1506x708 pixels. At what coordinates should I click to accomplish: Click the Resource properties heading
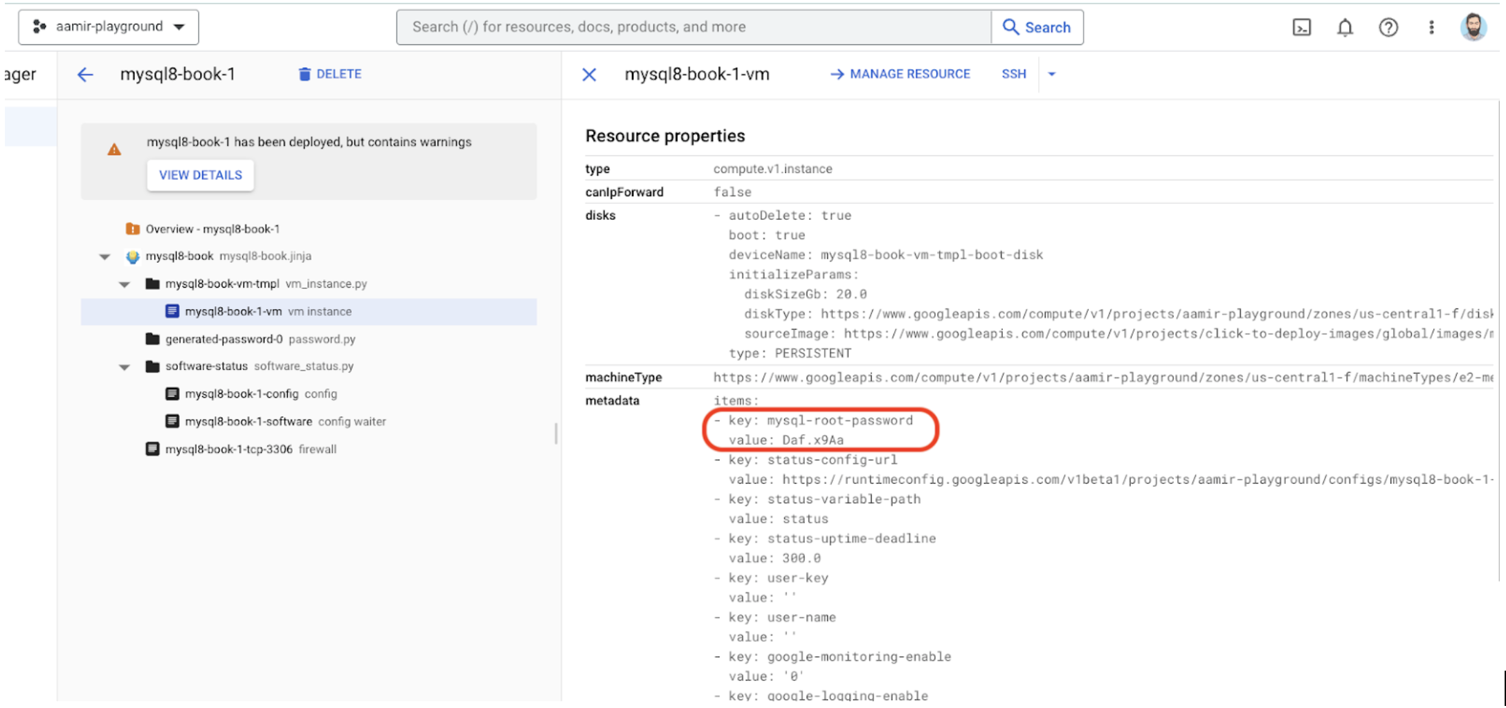point(665,136)
